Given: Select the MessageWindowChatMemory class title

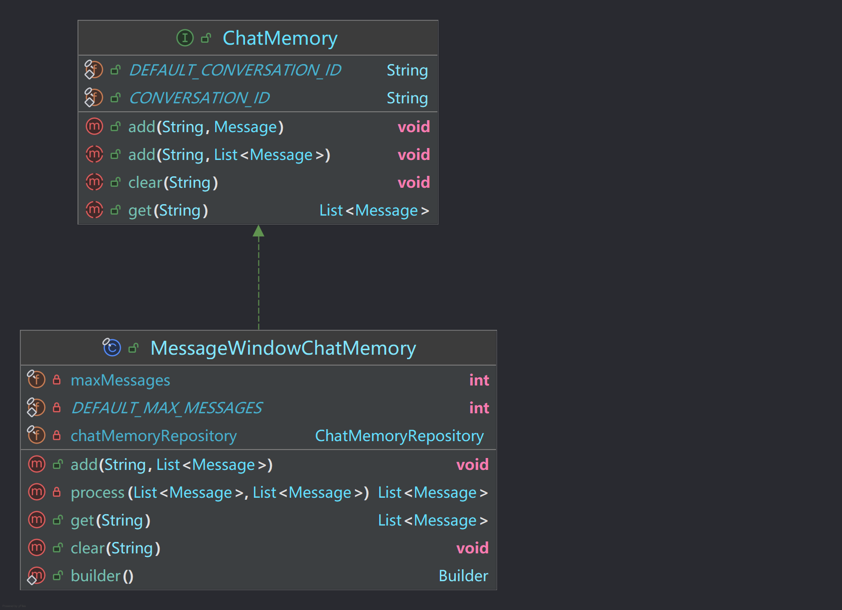Looking at the screenshot, I should pos(283,348).
